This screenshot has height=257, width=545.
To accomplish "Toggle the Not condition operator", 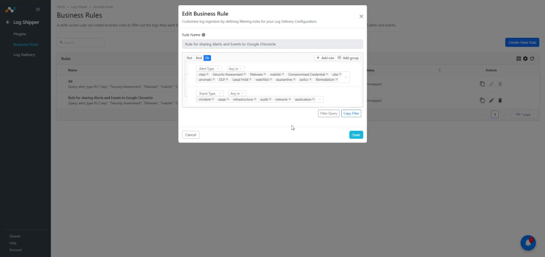I will (x=189, y=58).
